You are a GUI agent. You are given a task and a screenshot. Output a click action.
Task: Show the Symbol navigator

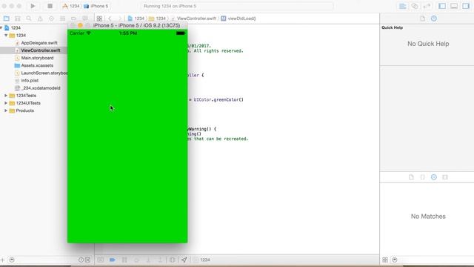[18, 19]
